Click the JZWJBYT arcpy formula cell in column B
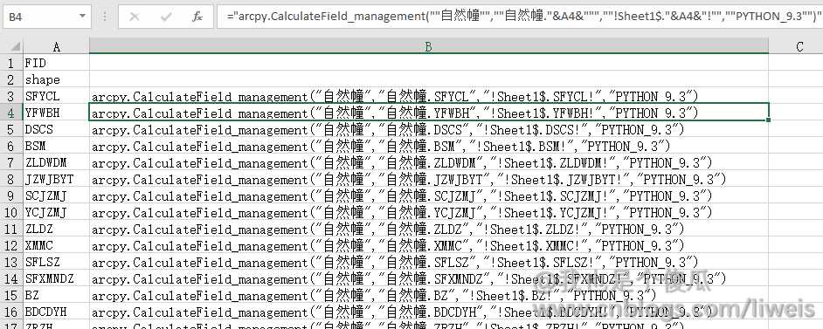The width and height of the screenshot is (823, 329). point(429,179)
